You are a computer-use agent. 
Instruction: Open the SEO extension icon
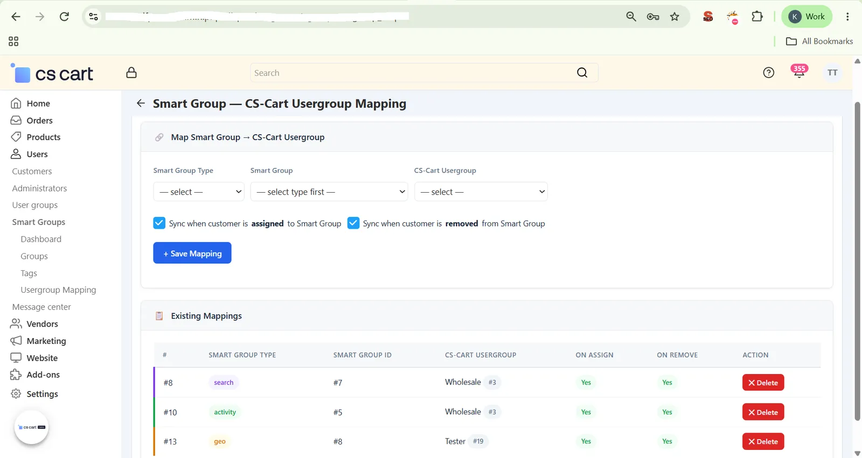(x=708, y=17)
